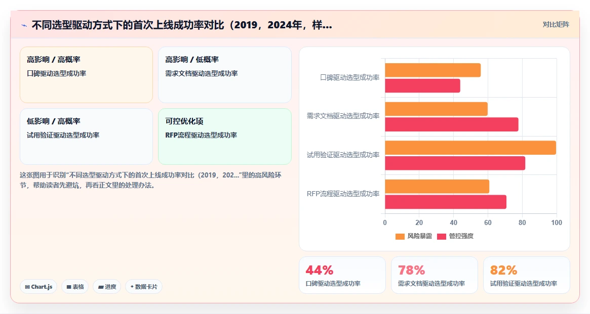Open the 可控优化项 green card
This screenshot has width=590, height=314.
(x=225, y=137)
